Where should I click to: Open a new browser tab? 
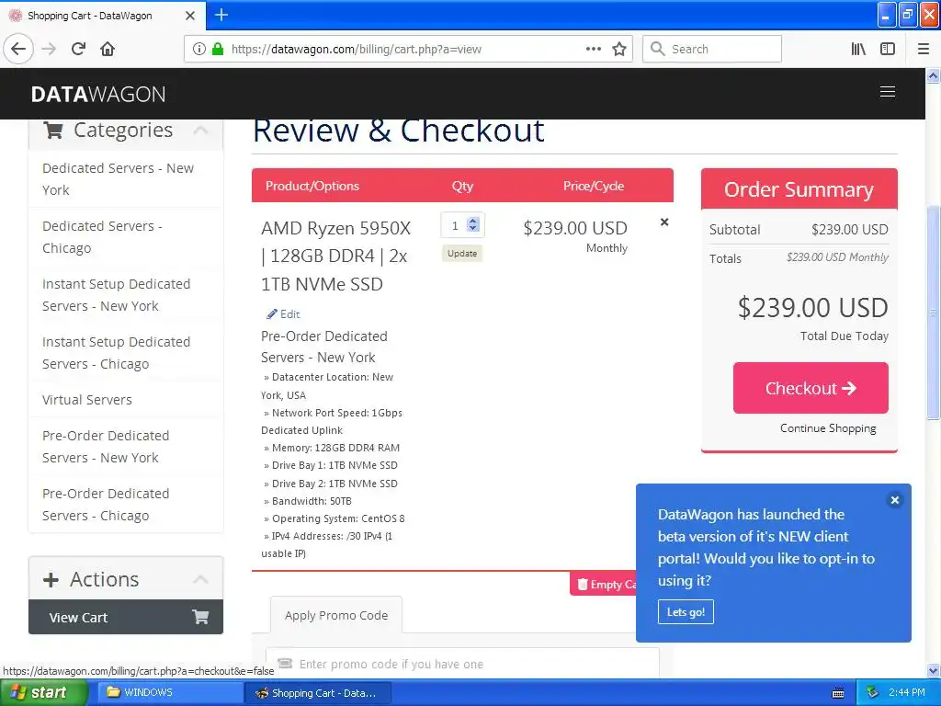pyautogui.click(x=221, y=15)
